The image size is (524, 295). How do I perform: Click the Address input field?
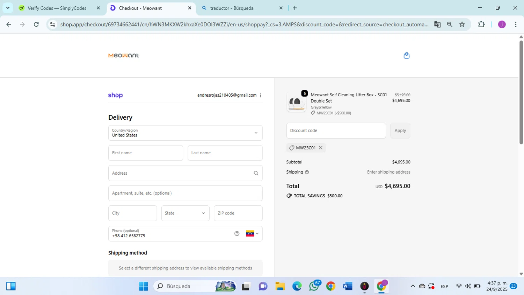click(x=185, y=173)
